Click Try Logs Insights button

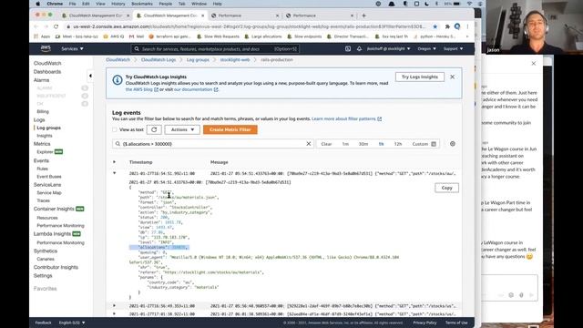pyautogui.click(x=420, y=77)
